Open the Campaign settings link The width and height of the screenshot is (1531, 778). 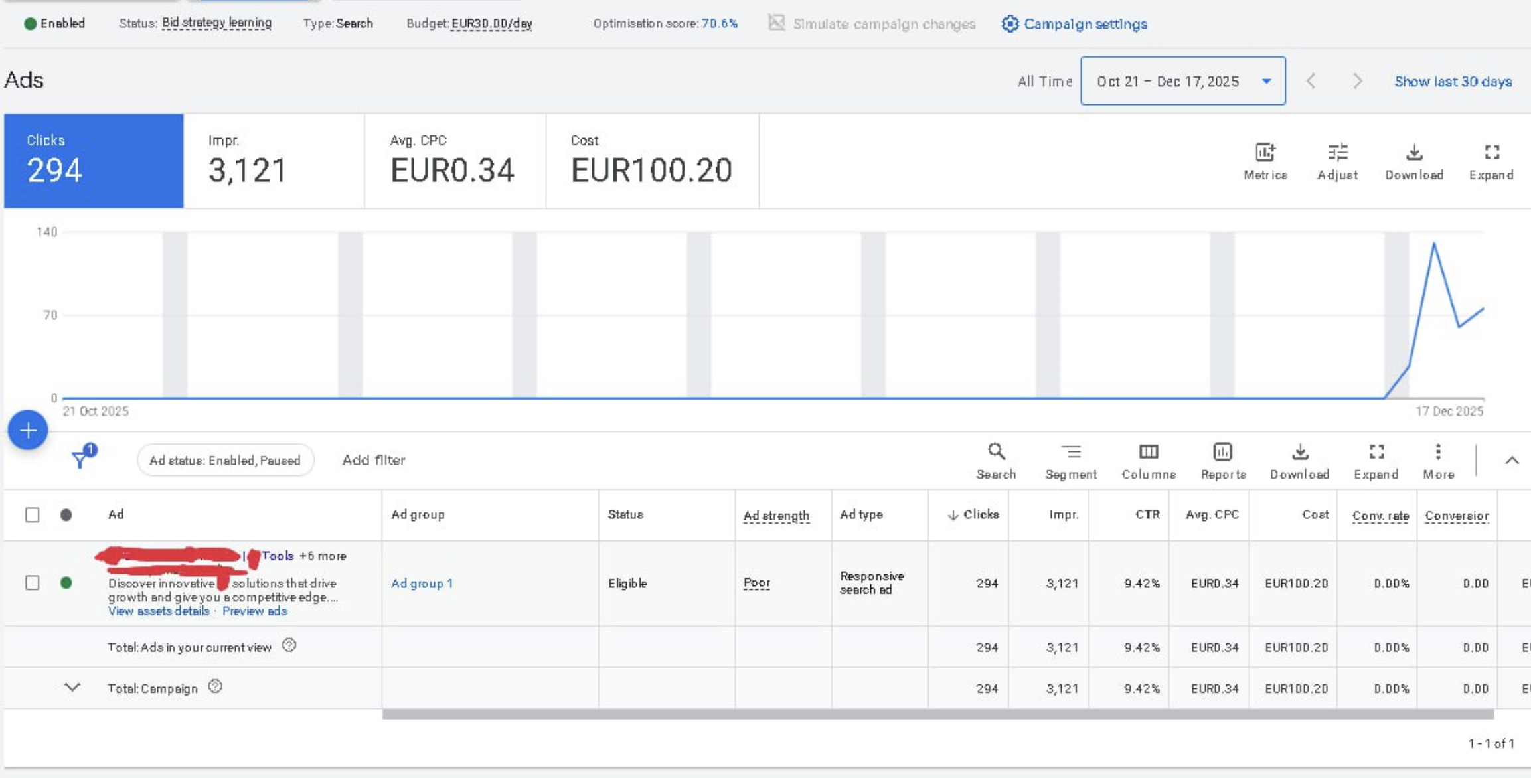pos(1074,24)
